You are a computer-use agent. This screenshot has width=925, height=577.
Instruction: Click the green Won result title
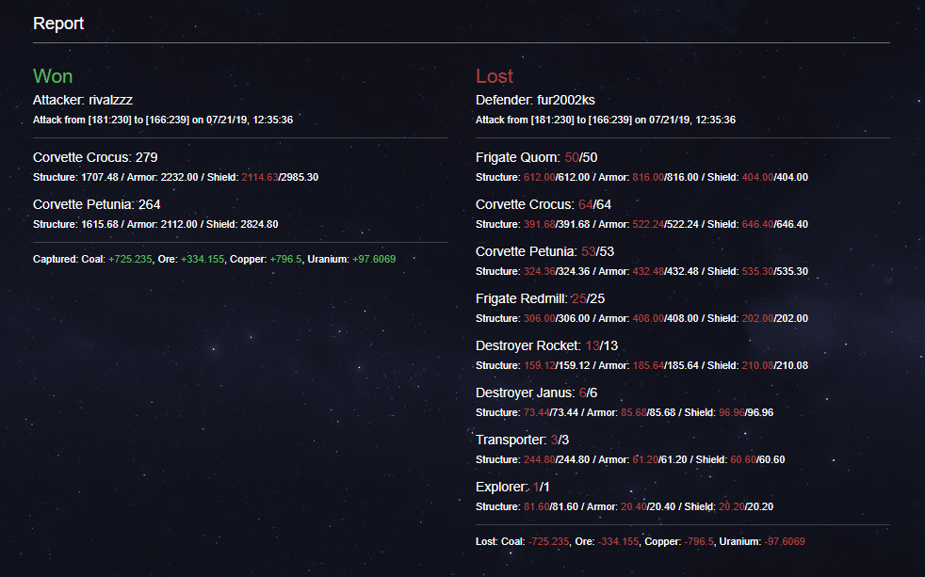(x=53, y=76)
